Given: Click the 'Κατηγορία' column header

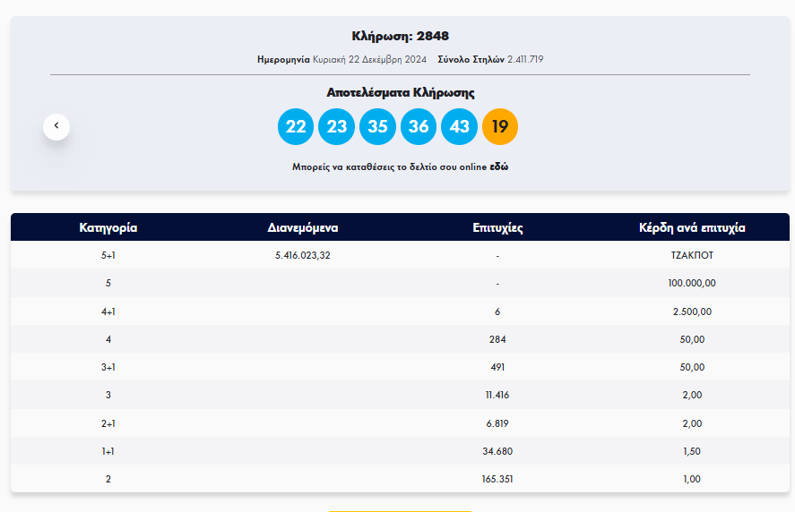Looking at the screenshot, I should click(x=108, y=228).
